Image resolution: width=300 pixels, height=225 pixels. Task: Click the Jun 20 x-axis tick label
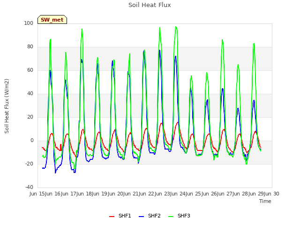(116, 194)
